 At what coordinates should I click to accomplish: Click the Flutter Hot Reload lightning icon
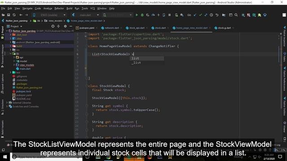pos(158,15)
